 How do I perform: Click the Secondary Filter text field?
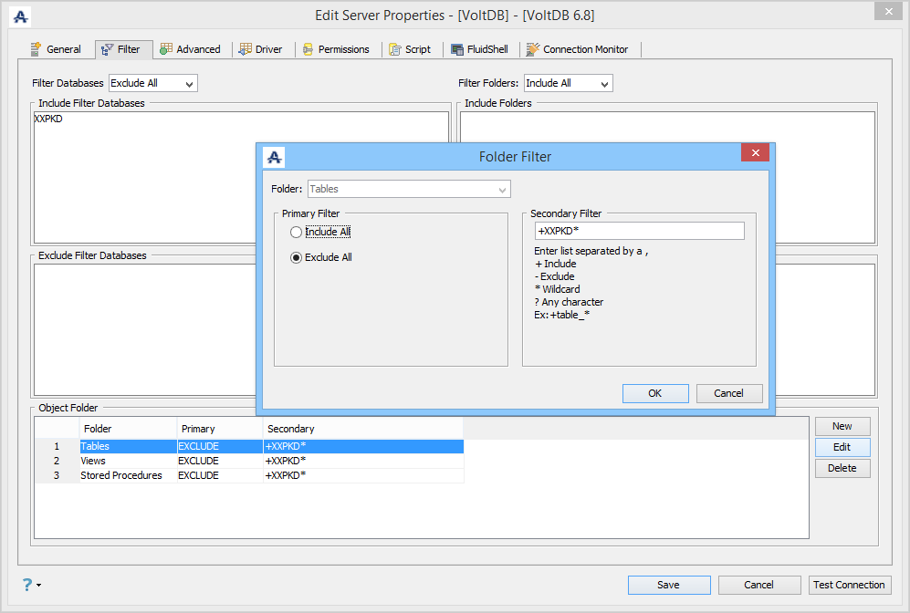pos(639,231)
